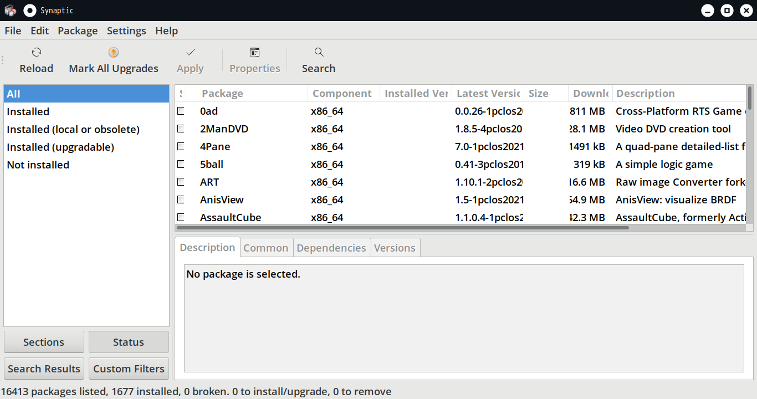The height and width of the screenshot is (399, 757).
Task: Open the File menu
Action: click(13, 30)
